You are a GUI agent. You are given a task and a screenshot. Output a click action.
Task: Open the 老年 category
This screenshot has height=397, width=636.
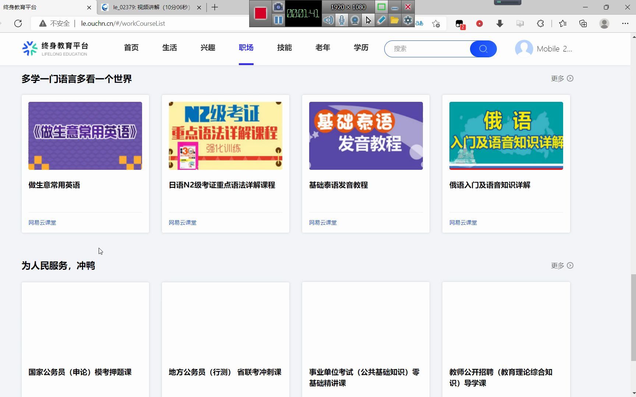click(323, 48)
